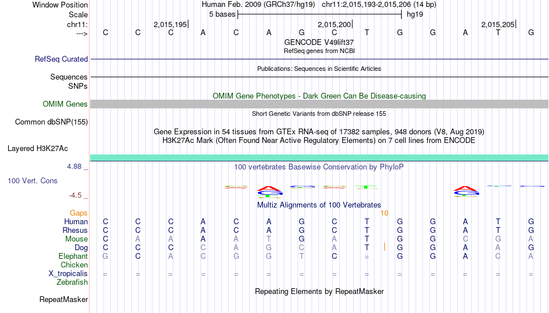Click the orange insertion bar in Dog row
Screen dimensions: 549x313
click(384, 247)
